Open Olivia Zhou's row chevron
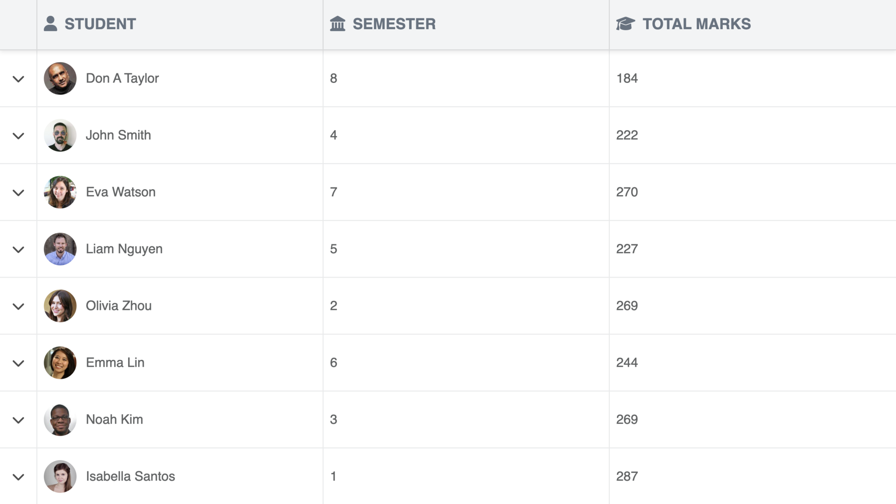Screen dimensions: 896x504 [x=18, y=306]
